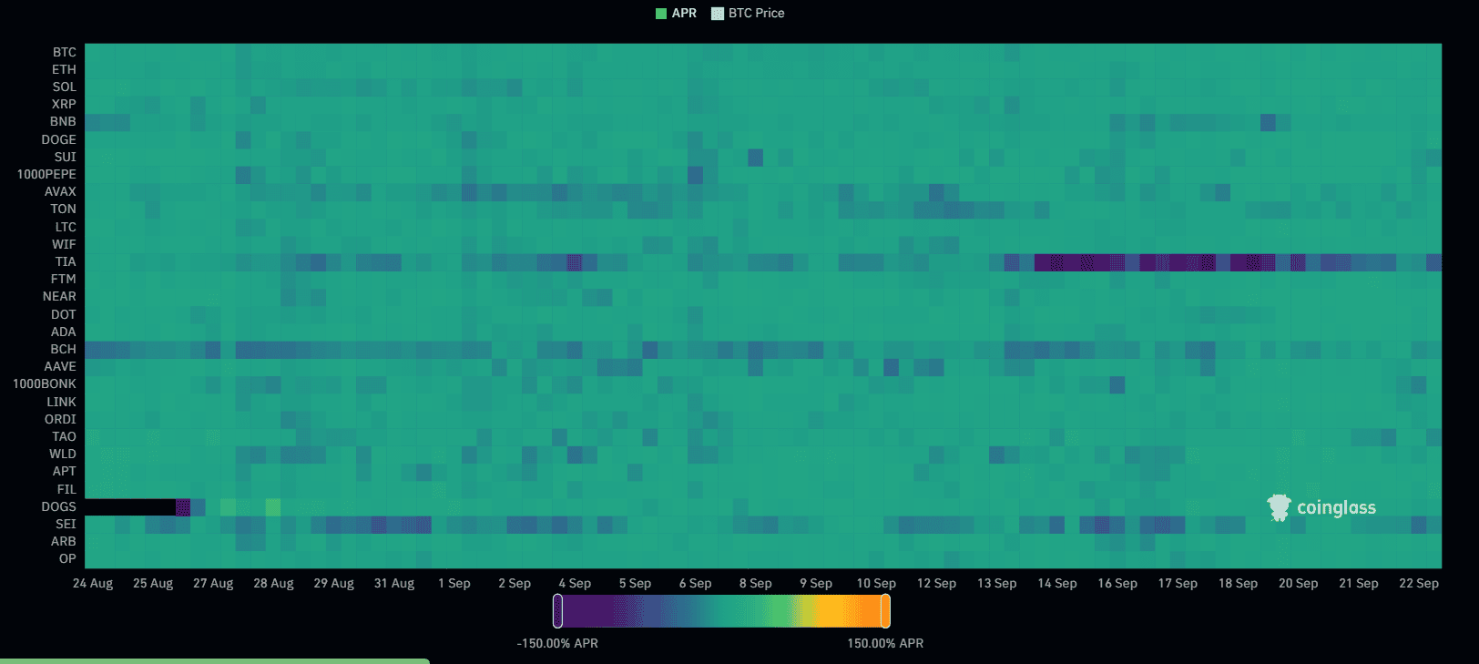Click the 13 Sep date label

coord(997,583)
